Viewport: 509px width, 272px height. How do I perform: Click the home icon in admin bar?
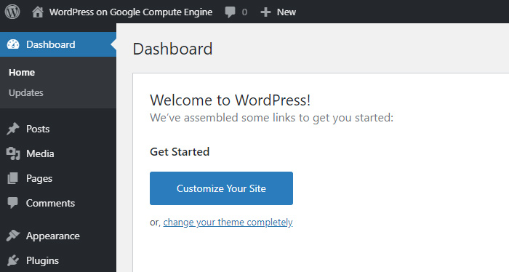38,12
